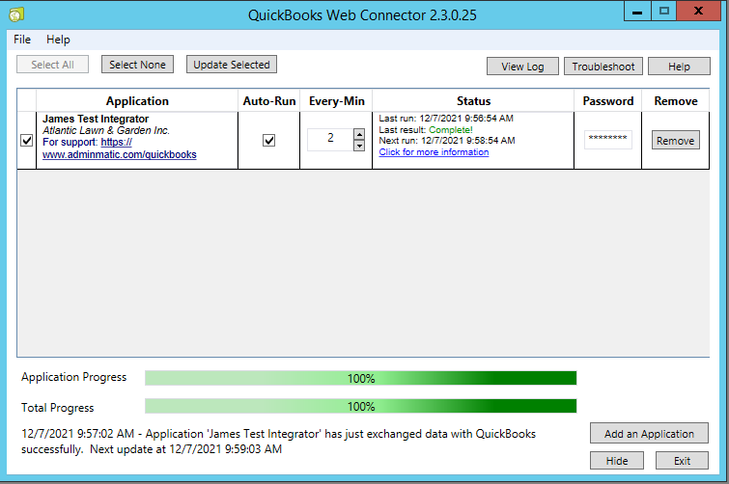This screenshot has height=484, width=729.
Task: Click the Select None button
Action: (137, 65)
